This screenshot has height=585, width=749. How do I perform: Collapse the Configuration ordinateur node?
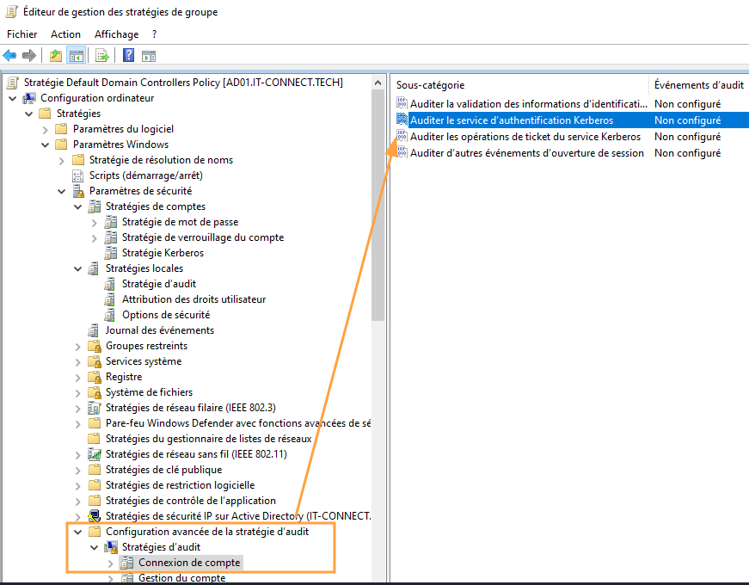click(13, 98)
